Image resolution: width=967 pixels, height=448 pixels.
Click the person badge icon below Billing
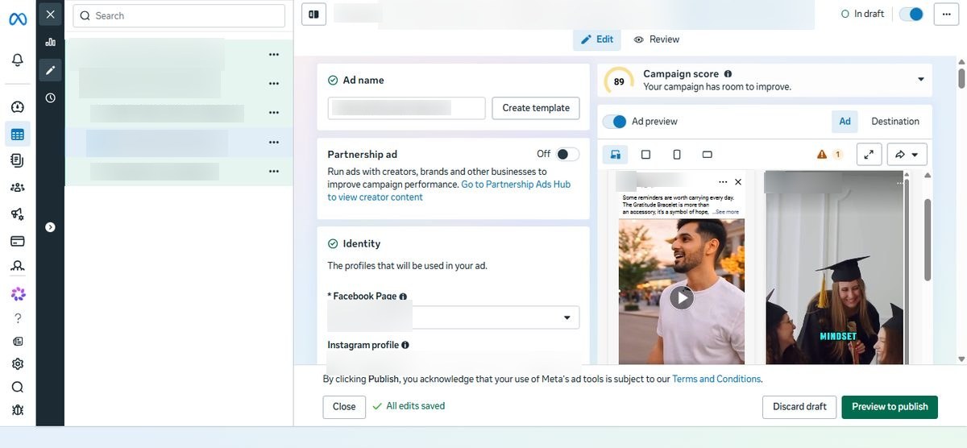(18, 266)
